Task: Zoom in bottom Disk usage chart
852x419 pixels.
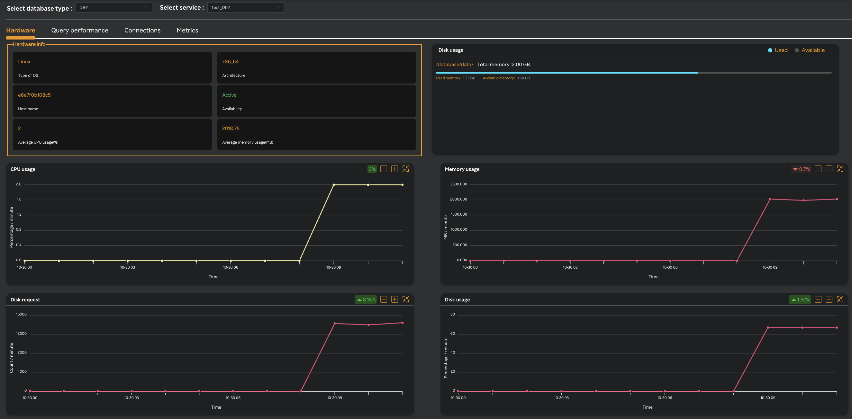Action: coord(829,299)
